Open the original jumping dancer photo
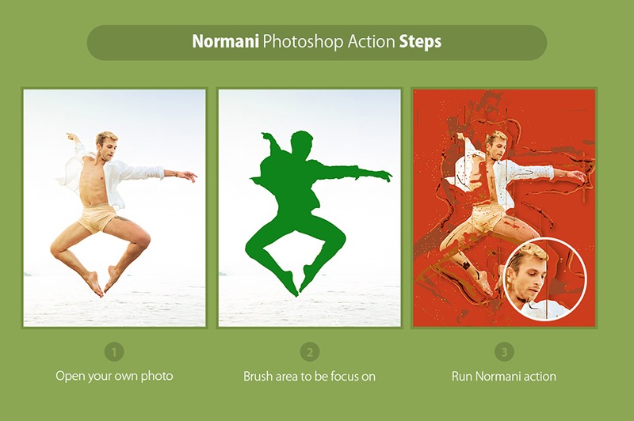Viewport: 634px width, 421px height. [114, 208]
